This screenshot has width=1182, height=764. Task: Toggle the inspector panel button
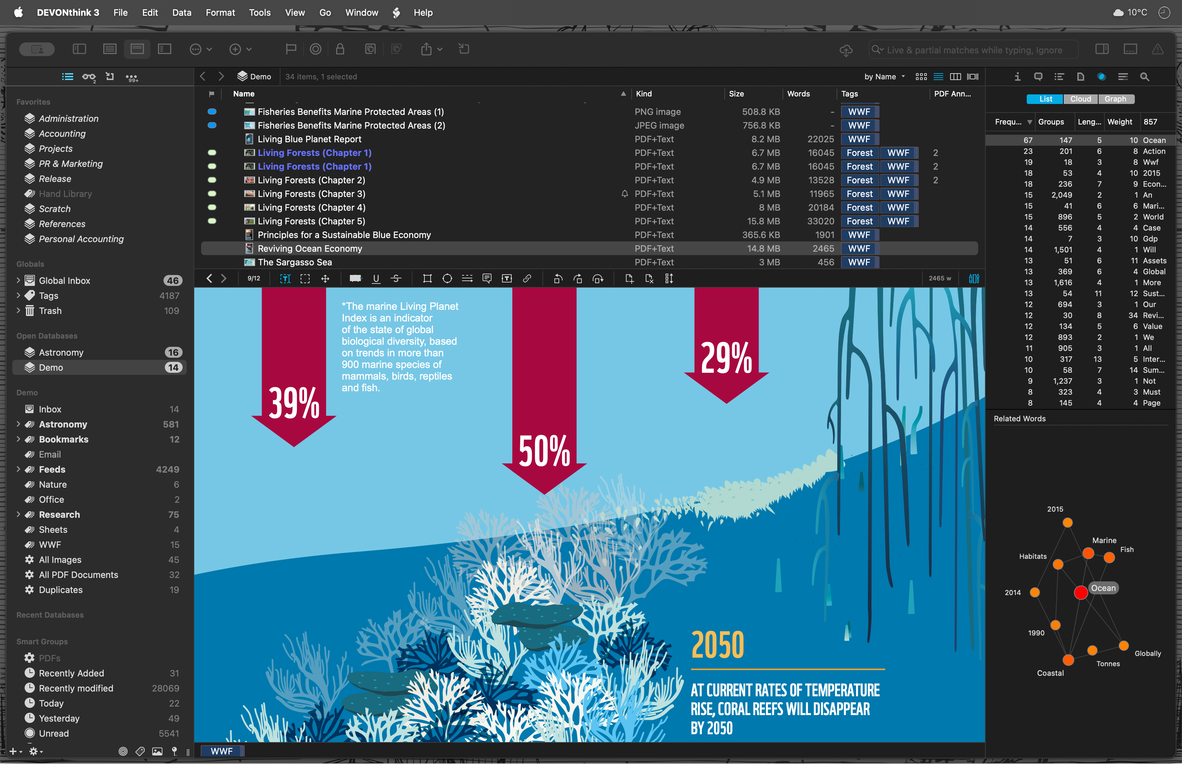(x=1102, y=49)
